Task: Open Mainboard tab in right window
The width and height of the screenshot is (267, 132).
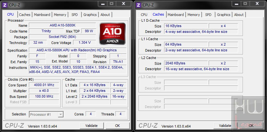Action: click(176, 15)
